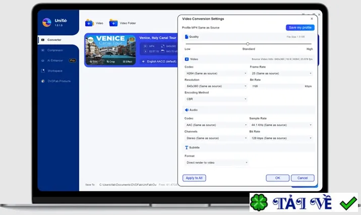Expand the video Codec H264 dropdown
361x215 pixels.
(x=216, y=73)
